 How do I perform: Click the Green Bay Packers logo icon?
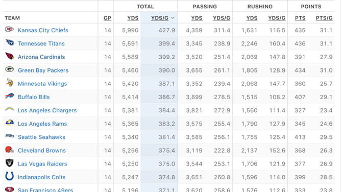coord(10,69)
